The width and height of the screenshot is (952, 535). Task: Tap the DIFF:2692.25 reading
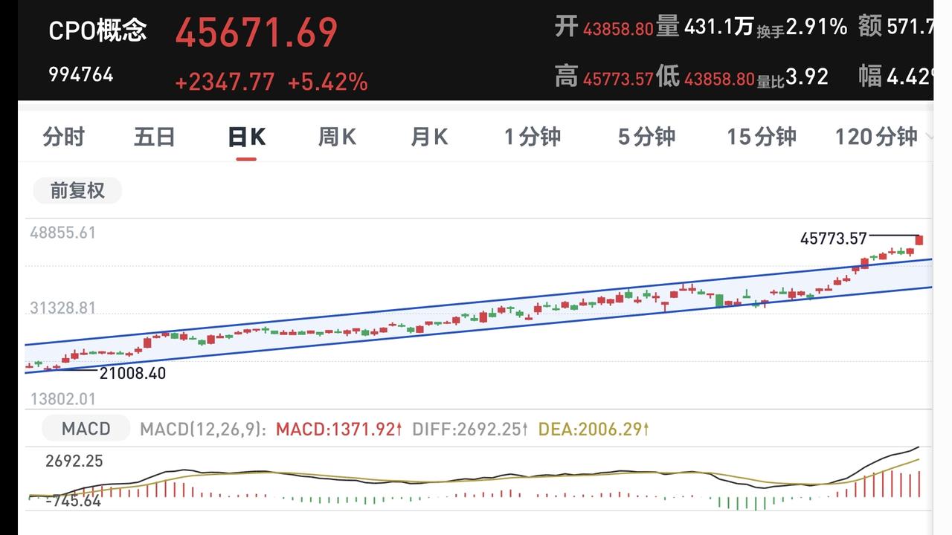pos(470,429)
